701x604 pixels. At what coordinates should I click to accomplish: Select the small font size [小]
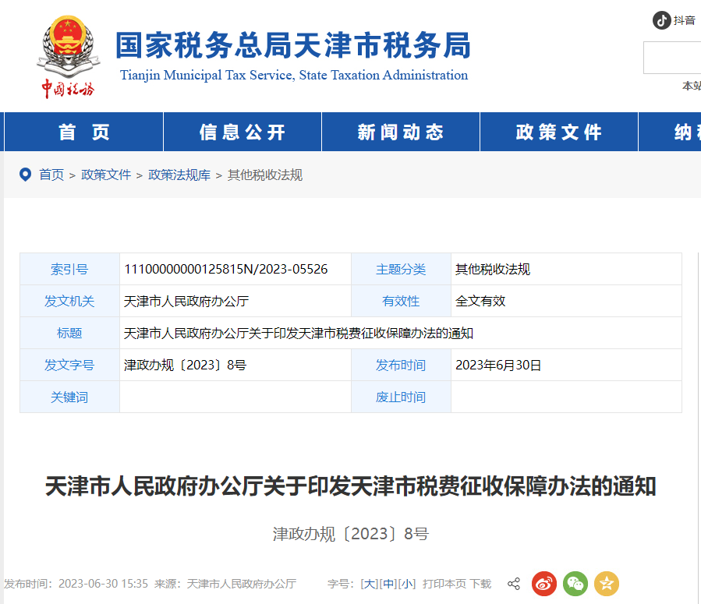(x=409, y=583)
